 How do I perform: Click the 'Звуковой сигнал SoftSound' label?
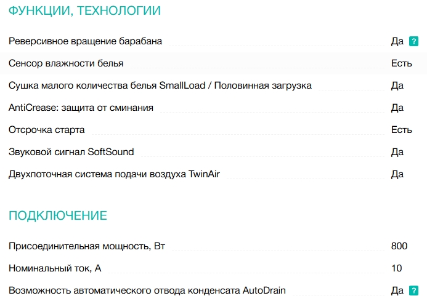pos(71,152)
